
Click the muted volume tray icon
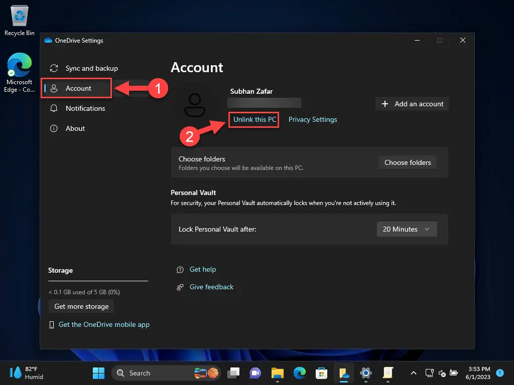click(442, 373)
